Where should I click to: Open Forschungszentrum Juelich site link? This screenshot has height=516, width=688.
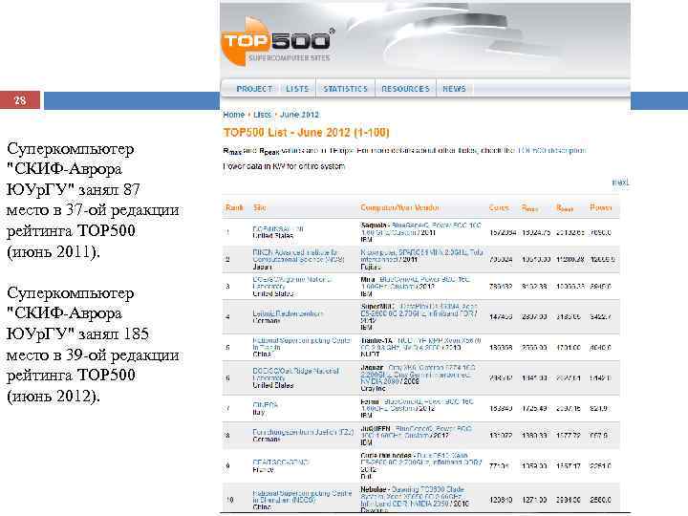pos(303,432)
